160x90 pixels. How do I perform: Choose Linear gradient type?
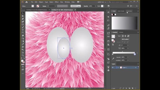(x=122, y=36)
